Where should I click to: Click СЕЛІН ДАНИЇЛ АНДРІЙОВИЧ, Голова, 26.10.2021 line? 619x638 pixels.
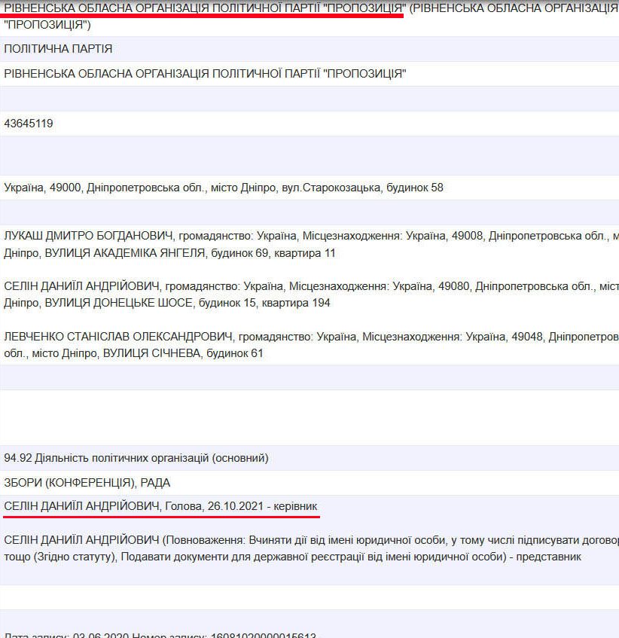(x=160, y=507)
